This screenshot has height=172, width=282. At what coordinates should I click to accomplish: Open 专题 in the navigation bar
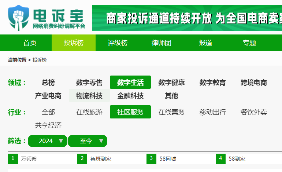pyautogui.click(x=249, y=43)
